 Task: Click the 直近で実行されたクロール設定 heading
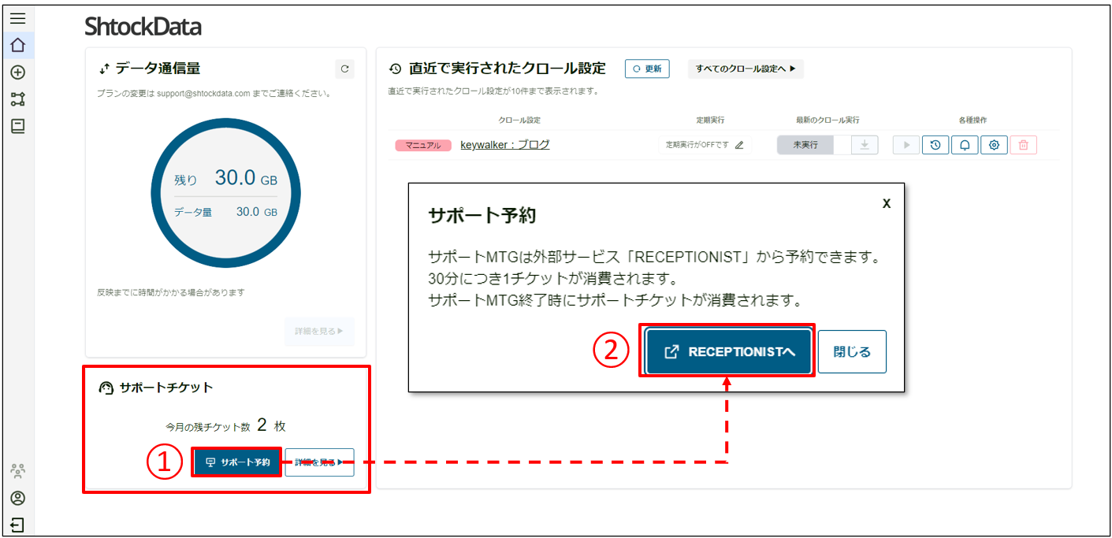click(x=507, y=69)
